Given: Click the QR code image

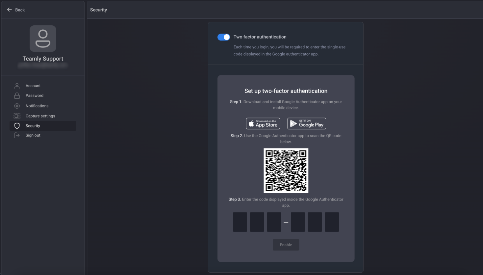Looking at the screenshot, I should (x=286, y=171).
